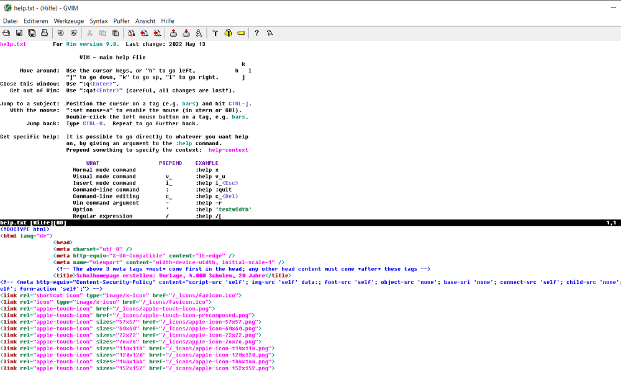The height and width of the screenshot is (372, 621).
Task: Click the CTRL-O tag in Jump back line
Action: click(x=93, y=123)
